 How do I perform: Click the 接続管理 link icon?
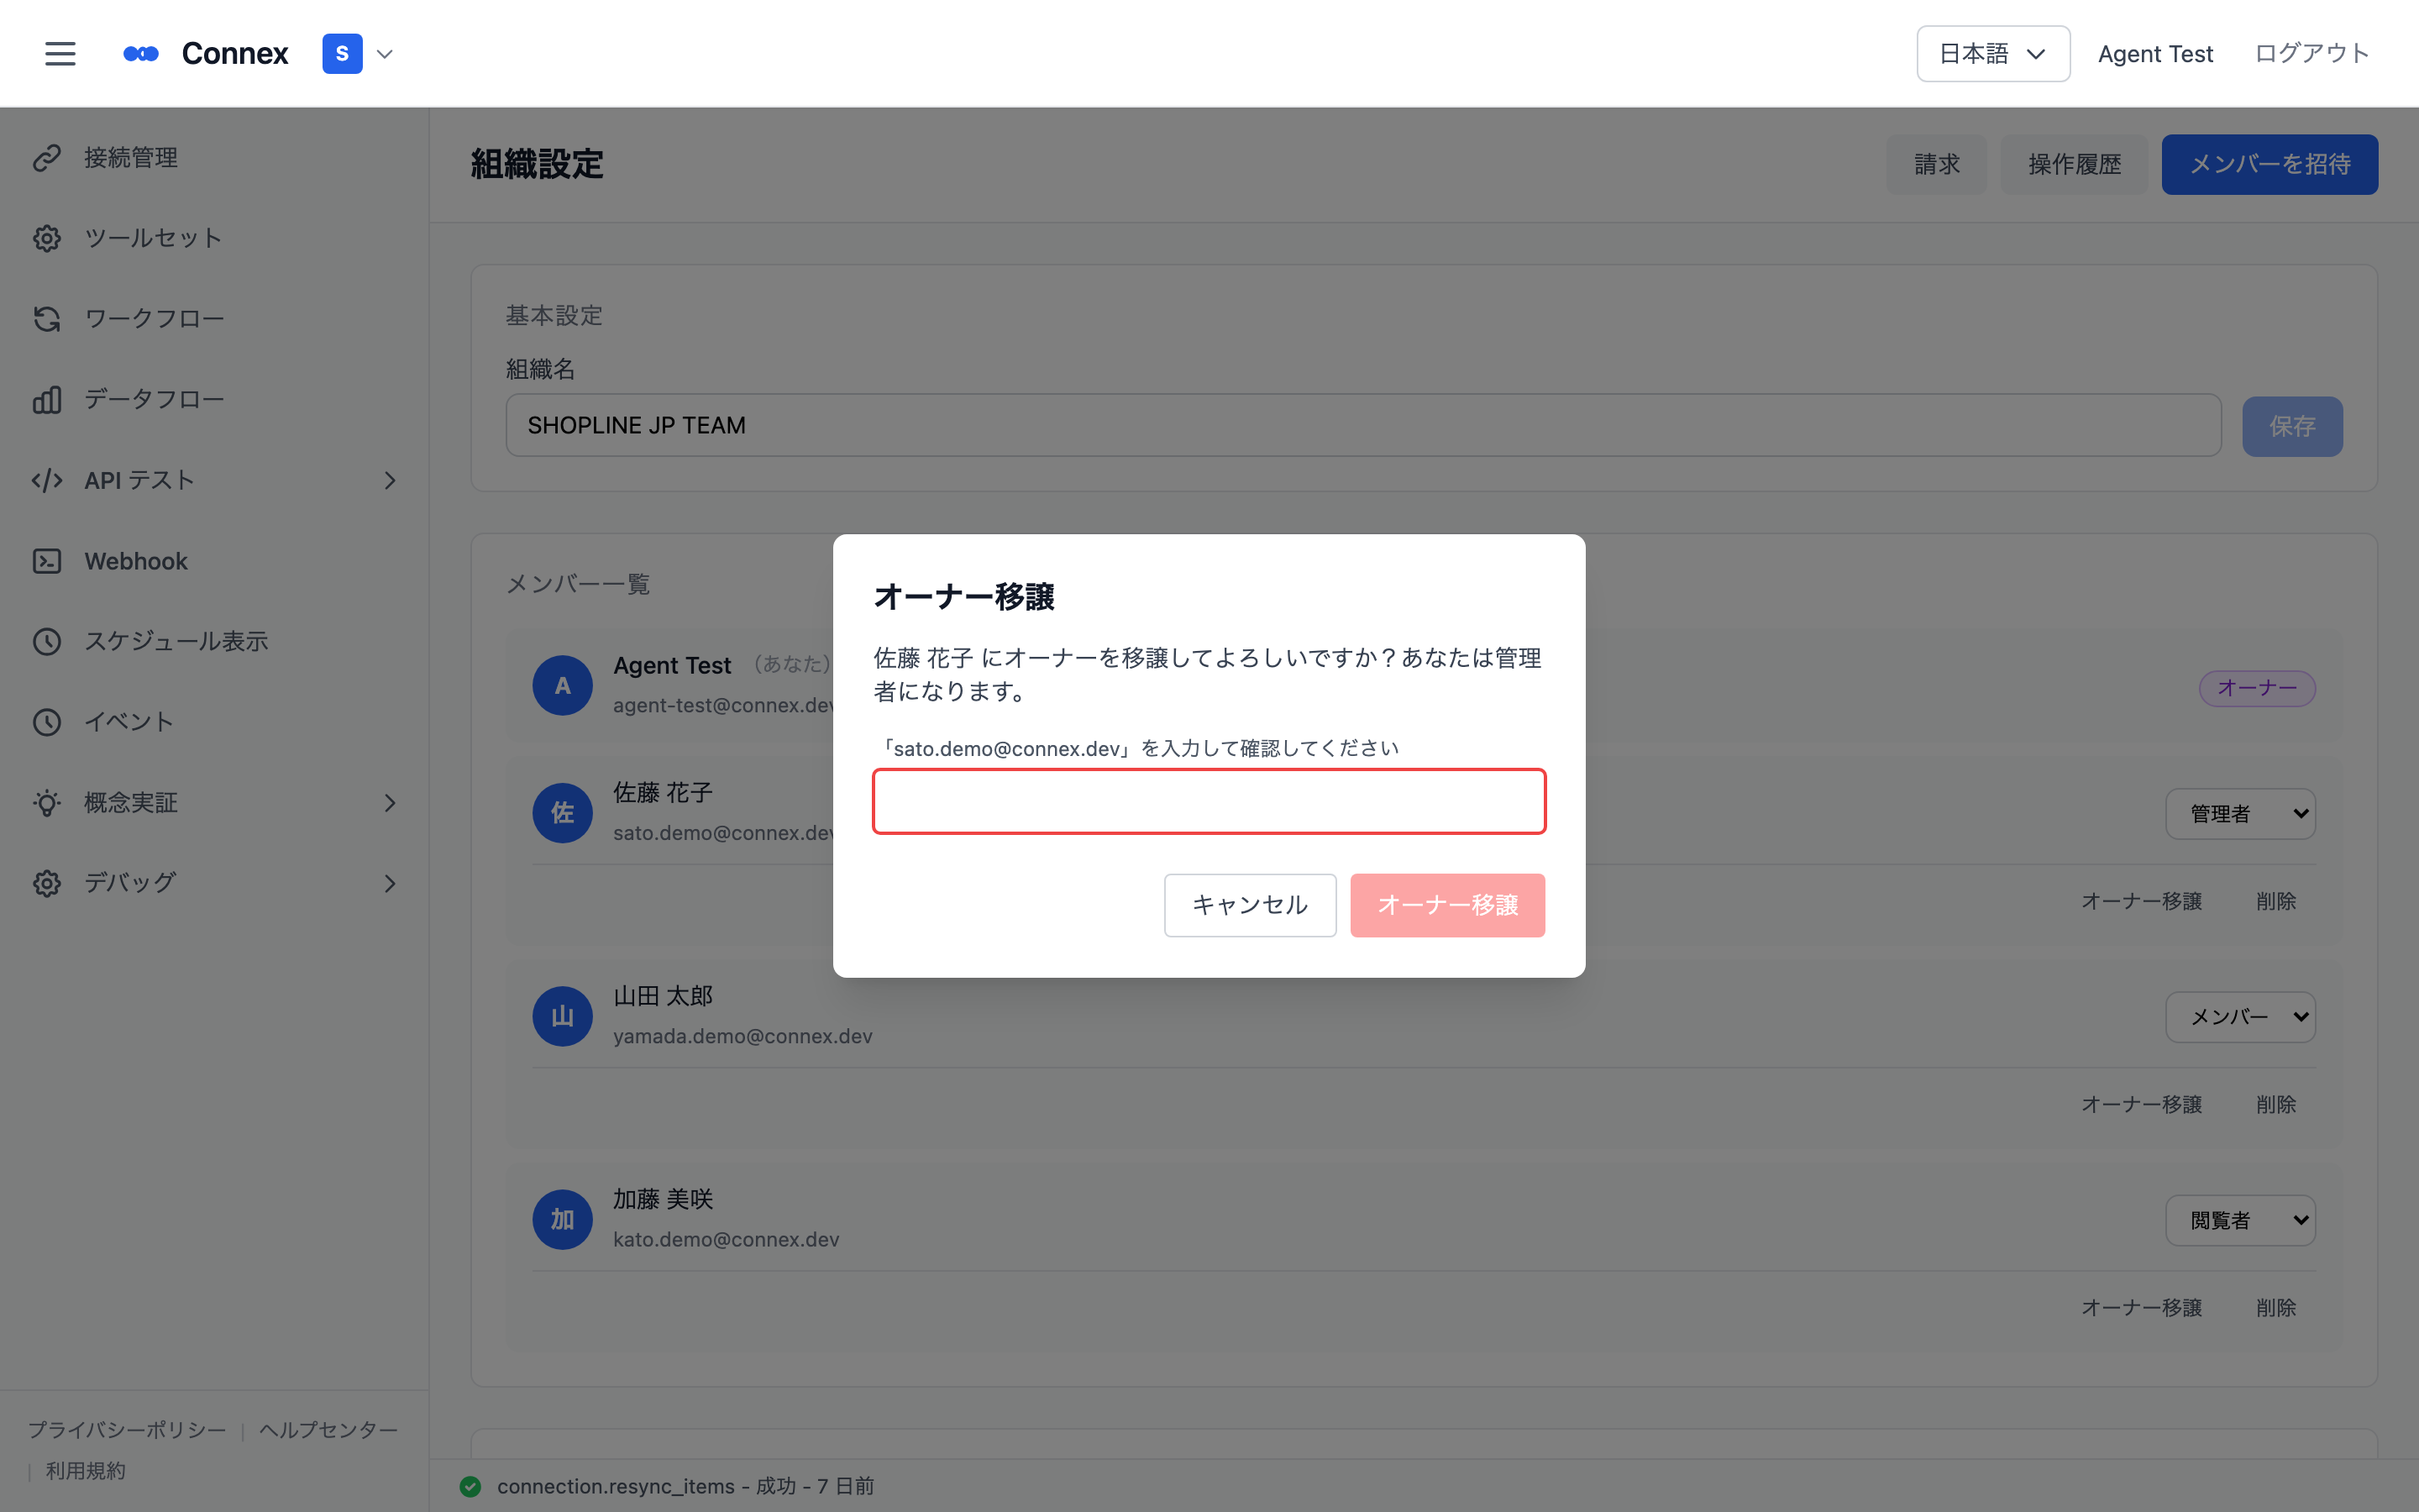tap(47, 158)
